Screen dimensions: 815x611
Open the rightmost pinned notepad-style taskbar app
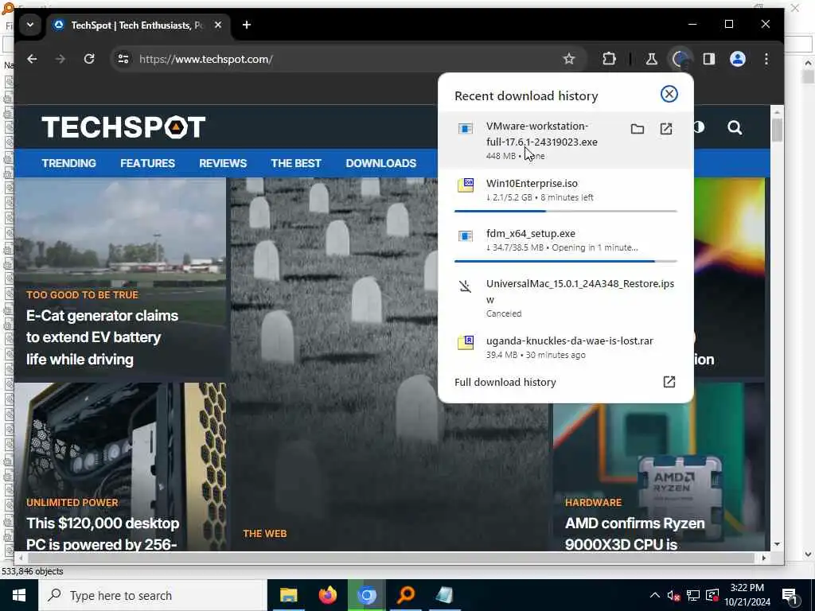pos(444,595)
